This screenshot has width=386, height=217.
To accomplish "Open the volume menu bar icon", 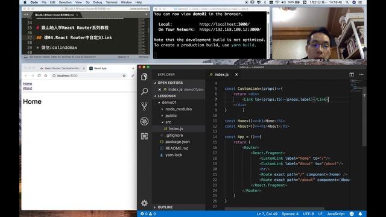I will point(283,2).
